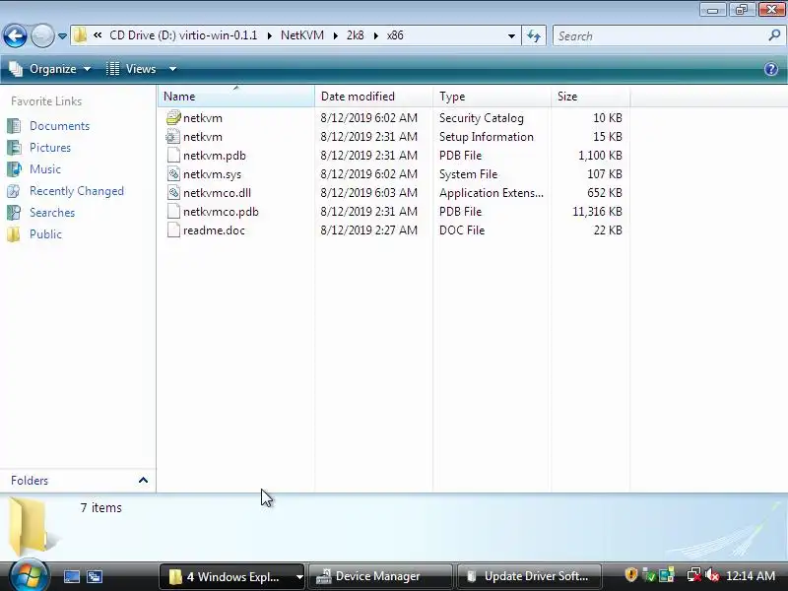Click x86 breadcrumb segment
788x591 pixels.
[x=395, y=35]
